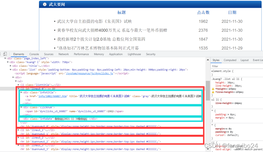Select the hr id duannumu5_2 node

[x=90, y=141]
